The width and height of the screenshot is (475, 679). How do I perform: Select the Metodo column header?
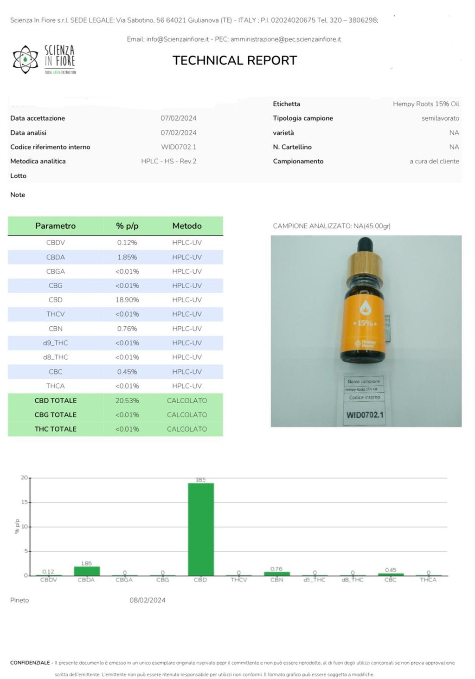pyautogui.click(x=187, y=226)
